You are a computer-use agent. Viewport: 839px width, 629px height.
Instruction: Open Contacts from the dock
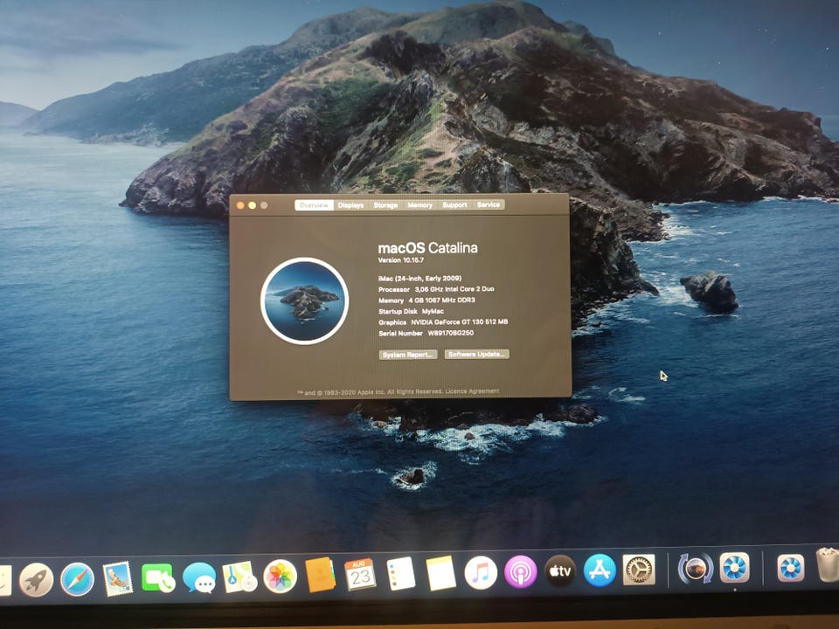point(320,575)
